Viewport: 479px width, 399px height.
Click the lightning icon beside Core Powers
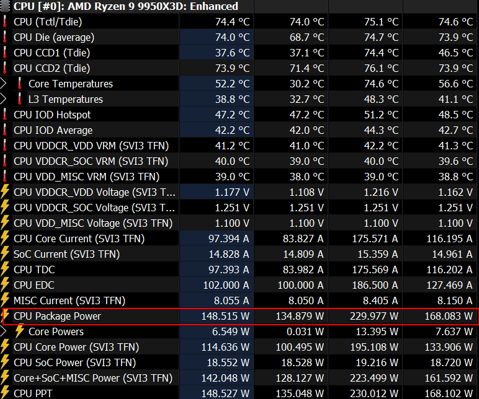coord(20,331)
